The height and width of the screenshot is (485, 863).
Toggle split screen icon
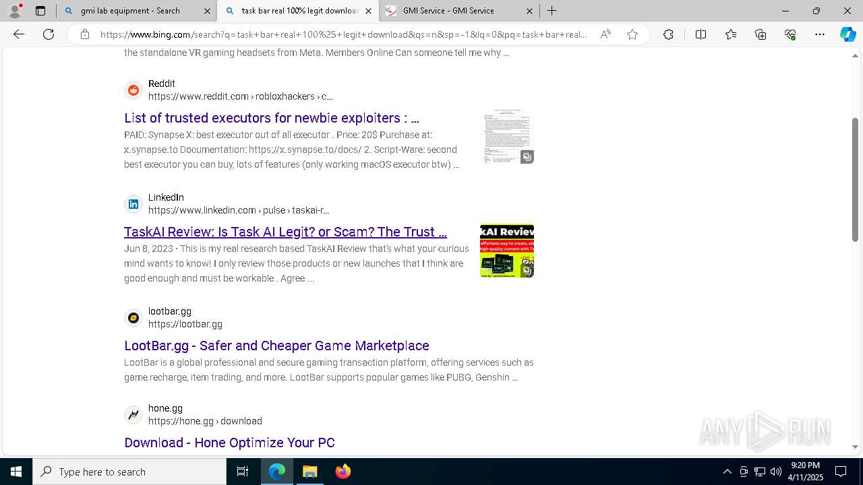(701, 34)
